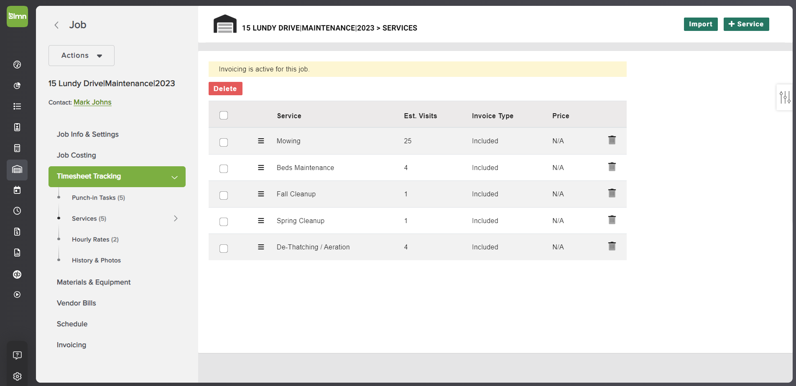Open the clock timesheets icon in sidebar

17,211
